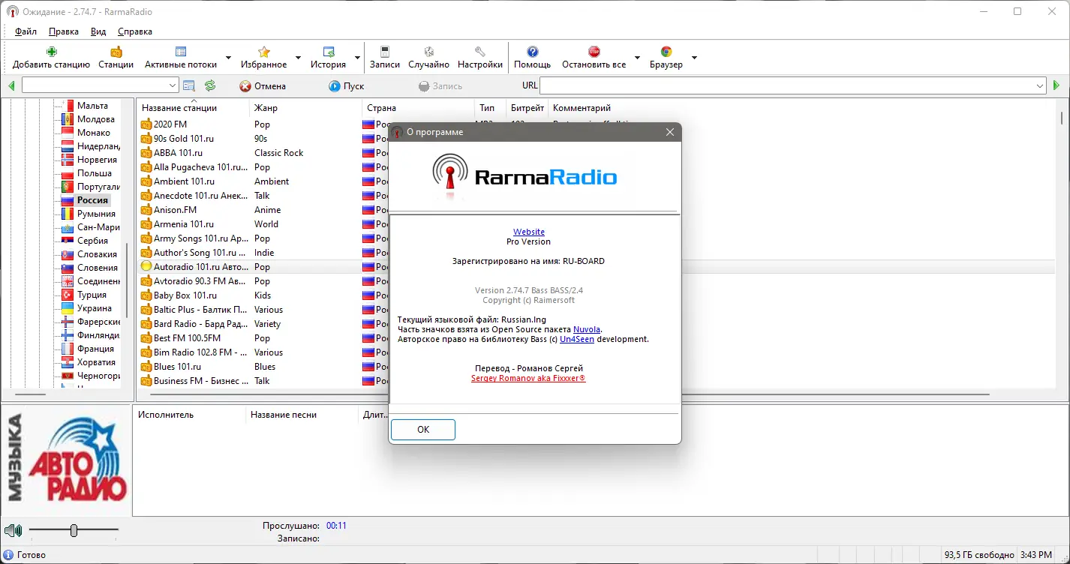Open the Правка menu
The height and width of the screenshot is (564, 1070).
click(x=64, y=31)
